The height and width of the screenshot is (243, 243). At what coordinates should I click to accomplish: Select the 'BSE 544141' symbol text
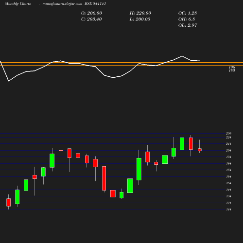point(95,4)
